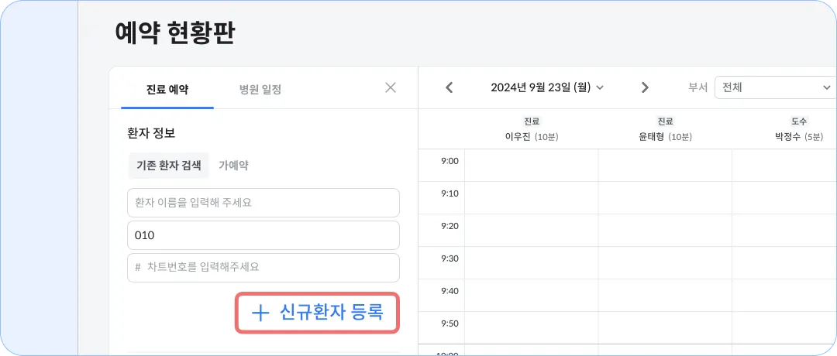
Task: Click the 차트번호 input field
Action: coord(263,268)
